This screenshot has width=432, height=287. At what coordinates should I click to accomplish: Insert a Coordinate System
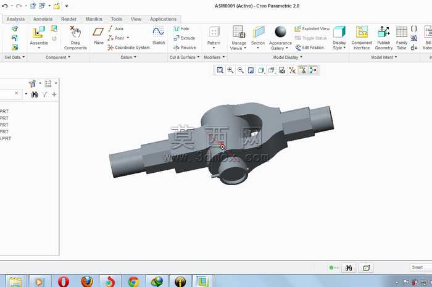[128, 48]
